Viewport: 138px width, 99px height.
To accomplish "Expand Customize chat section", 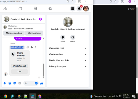I will 68,48.
